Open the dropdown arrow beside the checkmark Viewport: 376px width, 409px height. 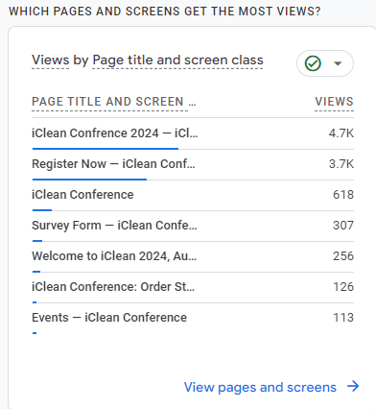tap(338, 63)
